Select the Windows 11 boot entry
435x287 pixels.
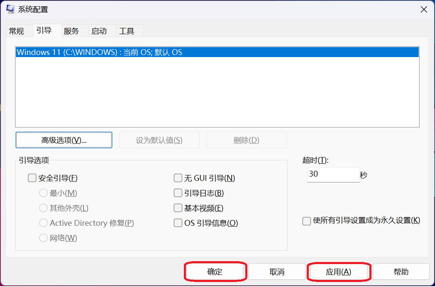(x=217, y=52)
